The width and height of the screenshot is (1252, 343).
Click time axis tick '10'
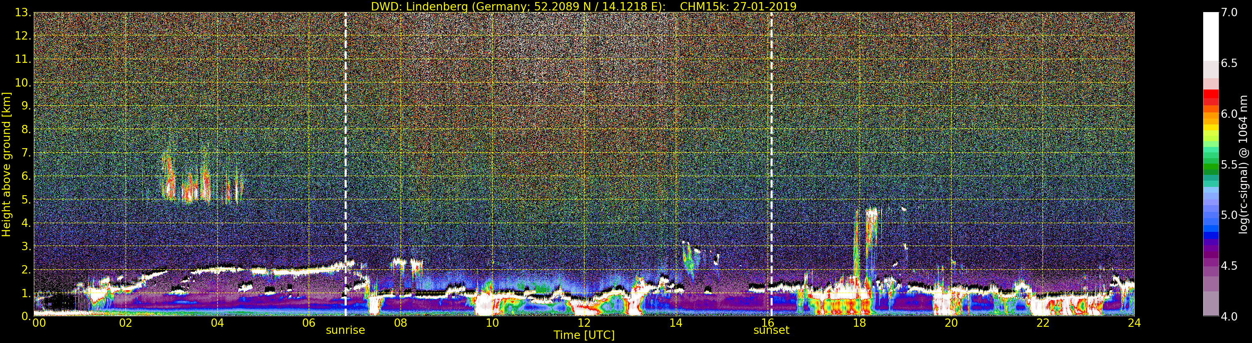click(492, 323)
